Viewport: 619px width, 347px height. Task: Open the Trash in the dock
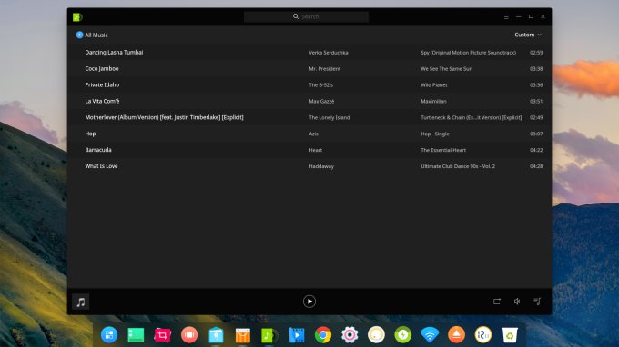click(510, 335)
